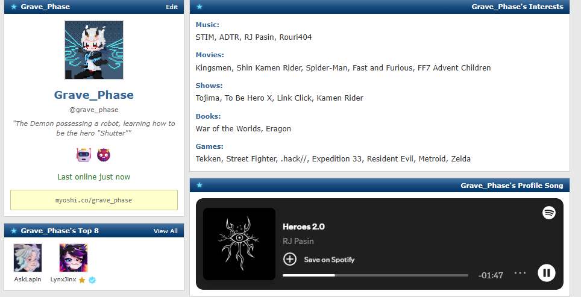Click the robot badge icon
581x297 pixels.
(84, 155)
